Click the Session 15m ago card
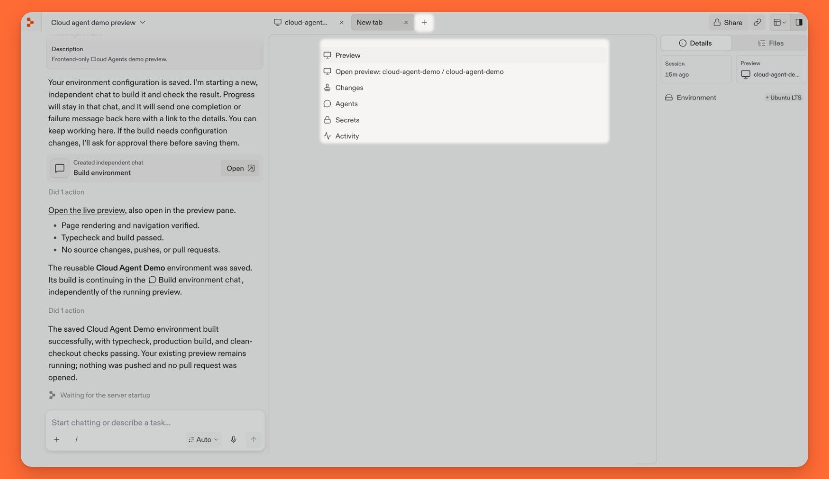829x479 pixels. pyautogui.click(x=696, y=69)
